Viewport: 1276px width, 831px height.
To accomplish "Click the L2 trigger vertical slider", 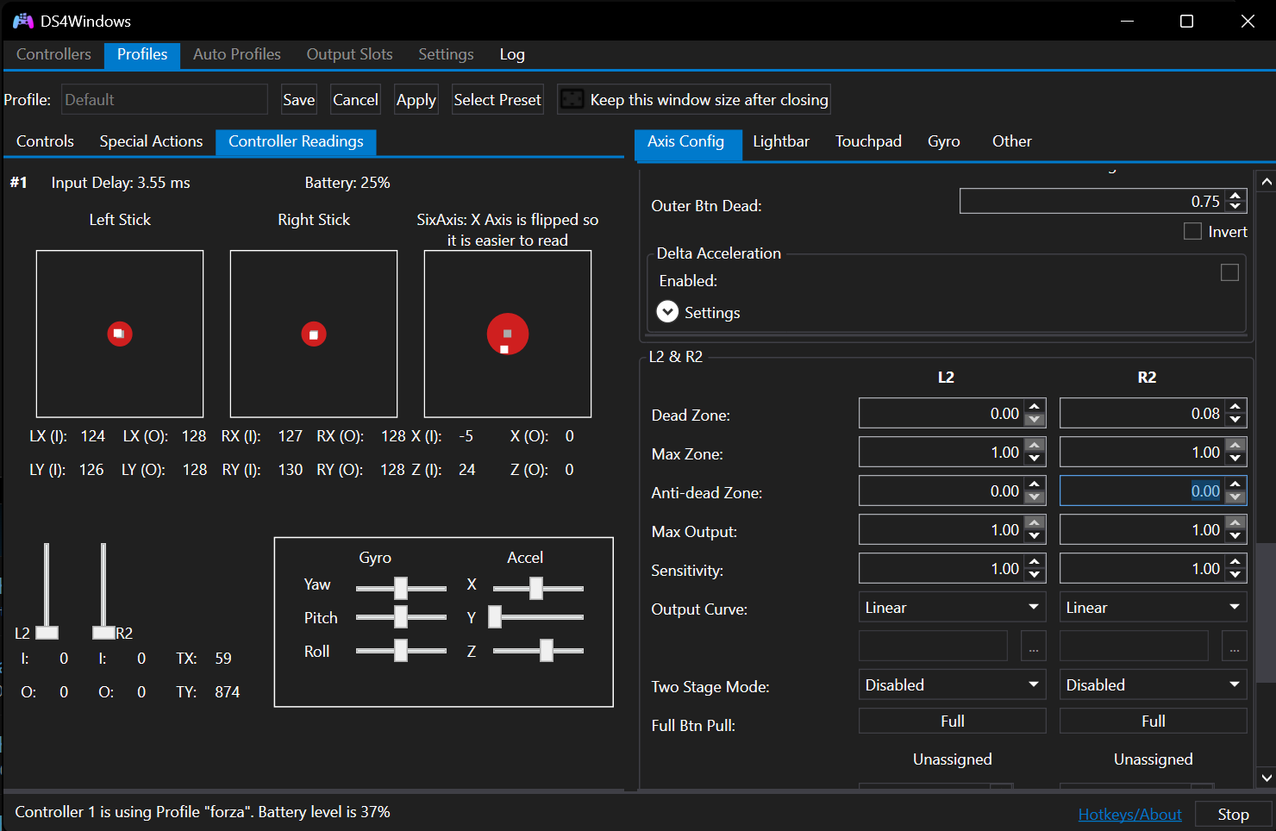I will coord(47,591).
